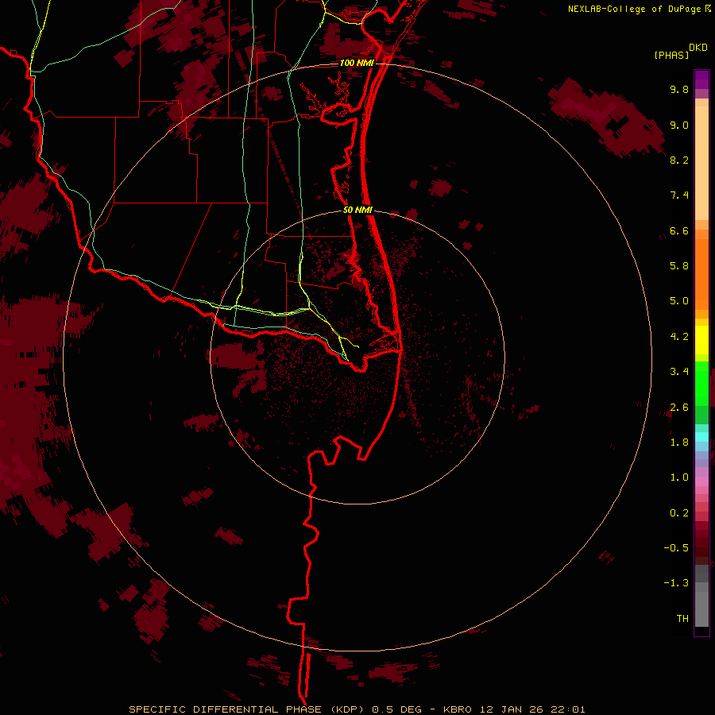Click the 8.2 color scale value
Image resolution: width=715 pixels, height=715 pixels.
click(x=679, y=160)
